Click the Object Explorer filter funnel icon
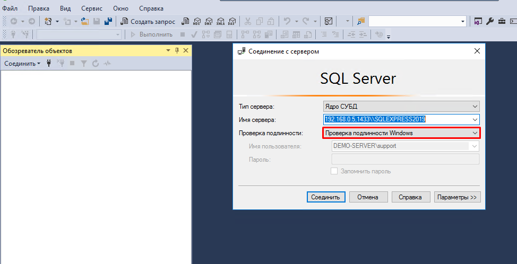 coord(84,64)
